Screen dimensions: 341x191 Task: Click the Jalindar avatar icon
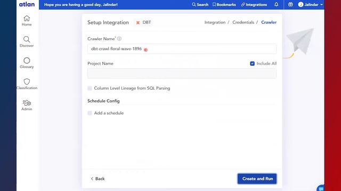tap(301, 5)
